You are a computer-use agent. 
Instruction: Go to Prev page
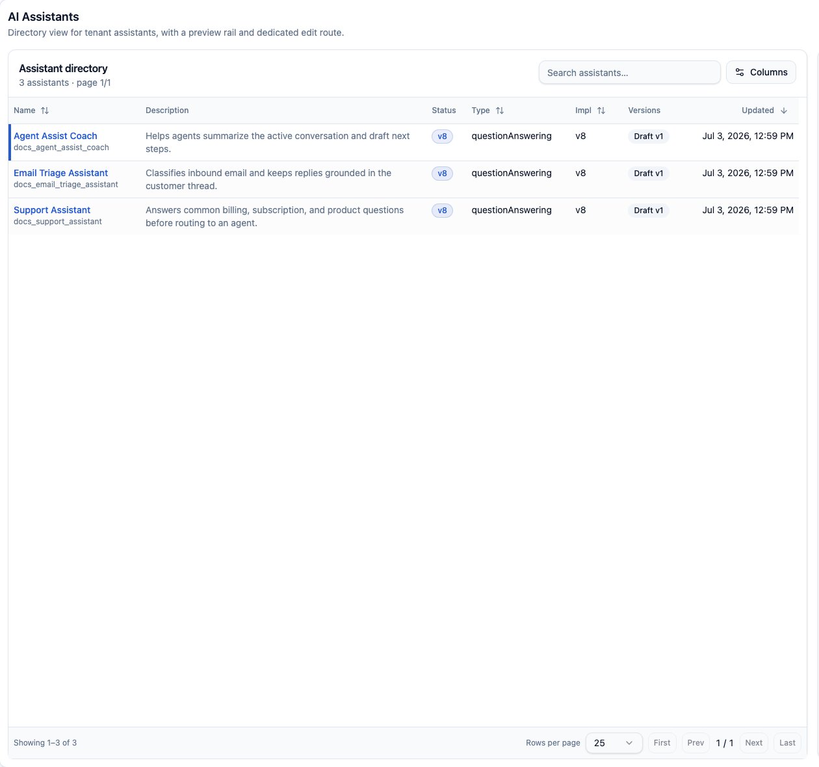(x=695, y=743)
